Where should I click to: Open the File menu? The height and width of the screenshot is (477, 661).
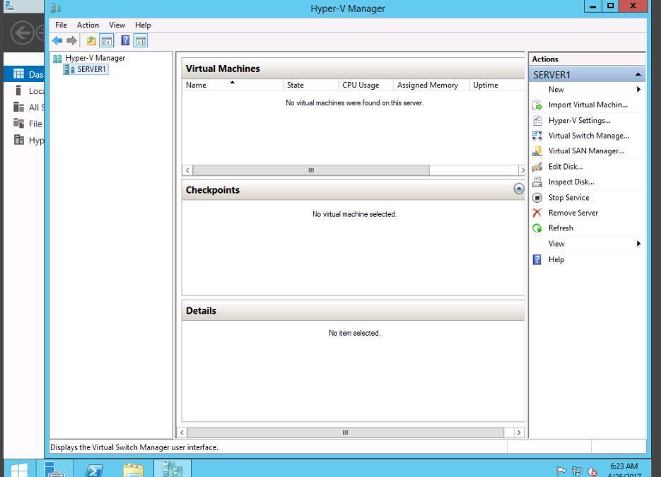click(61, 25)
